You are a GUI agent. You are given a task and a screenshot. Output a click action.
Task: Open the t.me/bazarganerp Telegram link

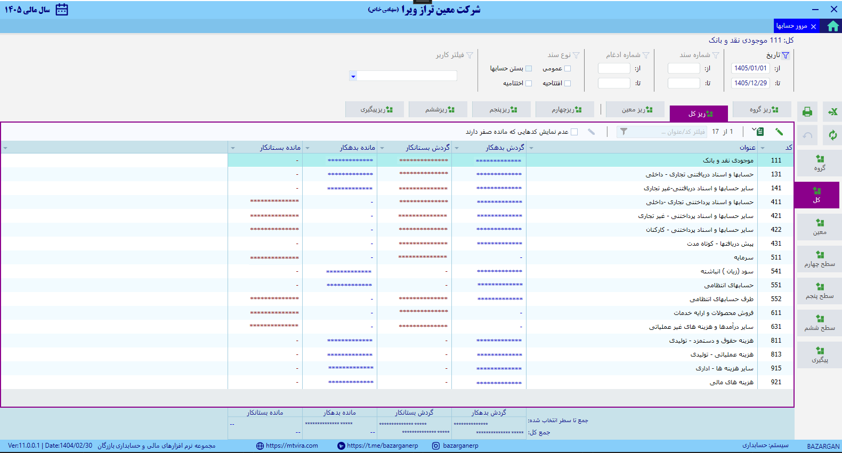(x=383, y=446)
